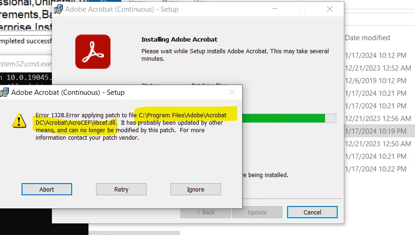Viewport: 415px width, 235px height.
Task: Click Retry in the Error 1328 dialog
Action: pos(121,189)
